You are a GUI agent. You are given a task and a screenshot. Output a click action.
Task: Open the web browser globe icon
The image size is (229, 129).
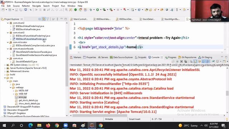[167, 10]
